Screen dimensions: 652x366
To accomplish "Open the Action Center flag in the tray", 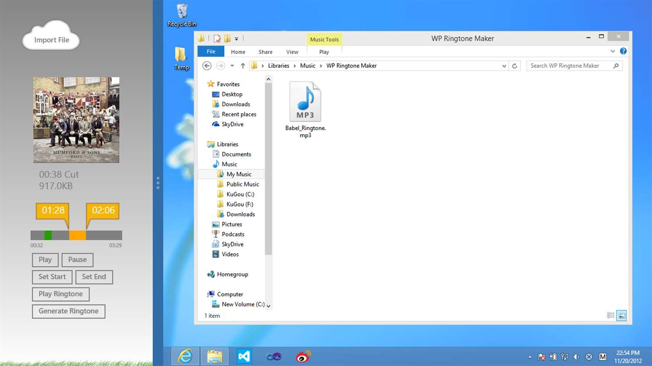I will pyautogui.click(x=542, y=357).
